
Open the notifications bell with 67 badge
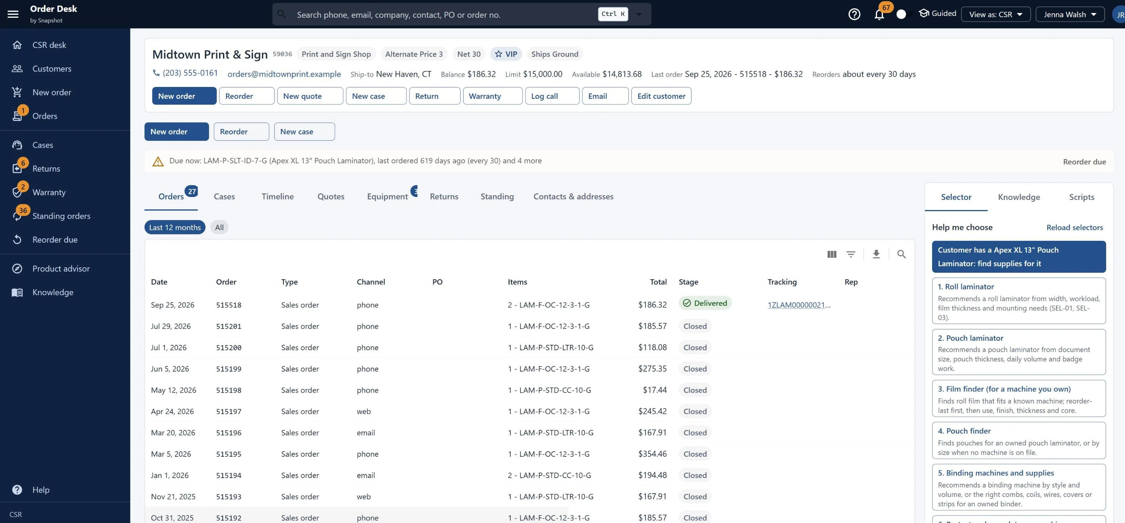coord(879,14)
